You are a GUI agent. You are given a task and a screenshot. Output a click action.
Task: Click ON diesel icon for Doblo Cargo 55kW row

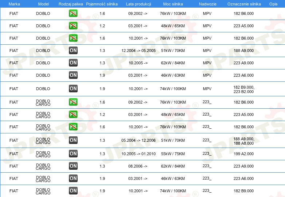pyautogui.click(x=73, y=154)
